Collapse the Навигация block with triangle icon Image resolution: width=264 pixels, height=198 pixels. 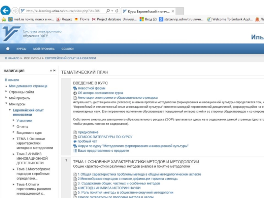point(51,70)
